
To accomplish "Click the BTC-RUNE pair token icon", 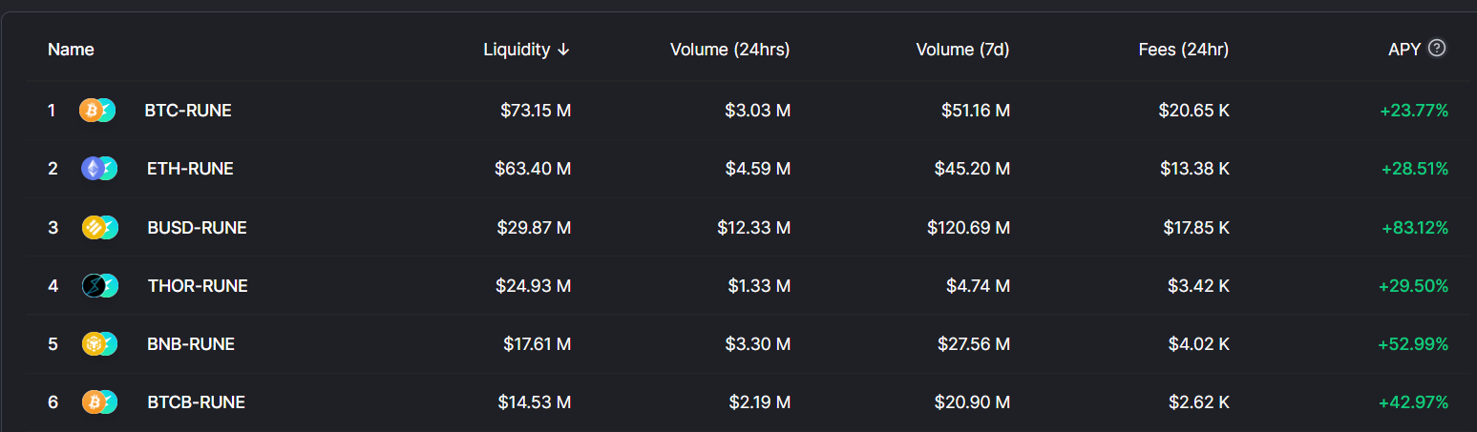I will [97, 111].
